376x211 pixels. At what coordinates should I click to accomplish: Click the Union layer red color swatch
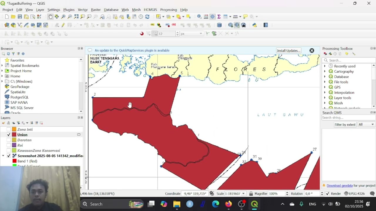[14, 135]
